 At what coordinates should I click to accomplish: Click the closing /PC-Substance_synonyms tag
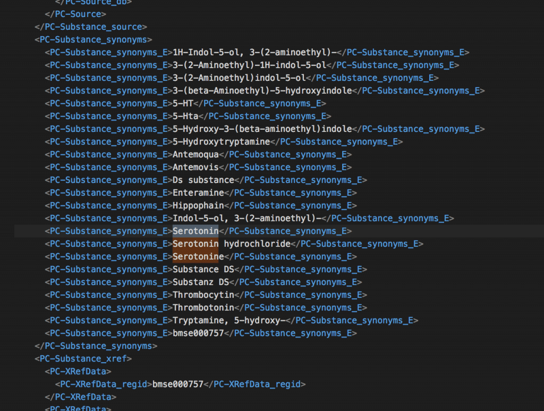point(96,346)
